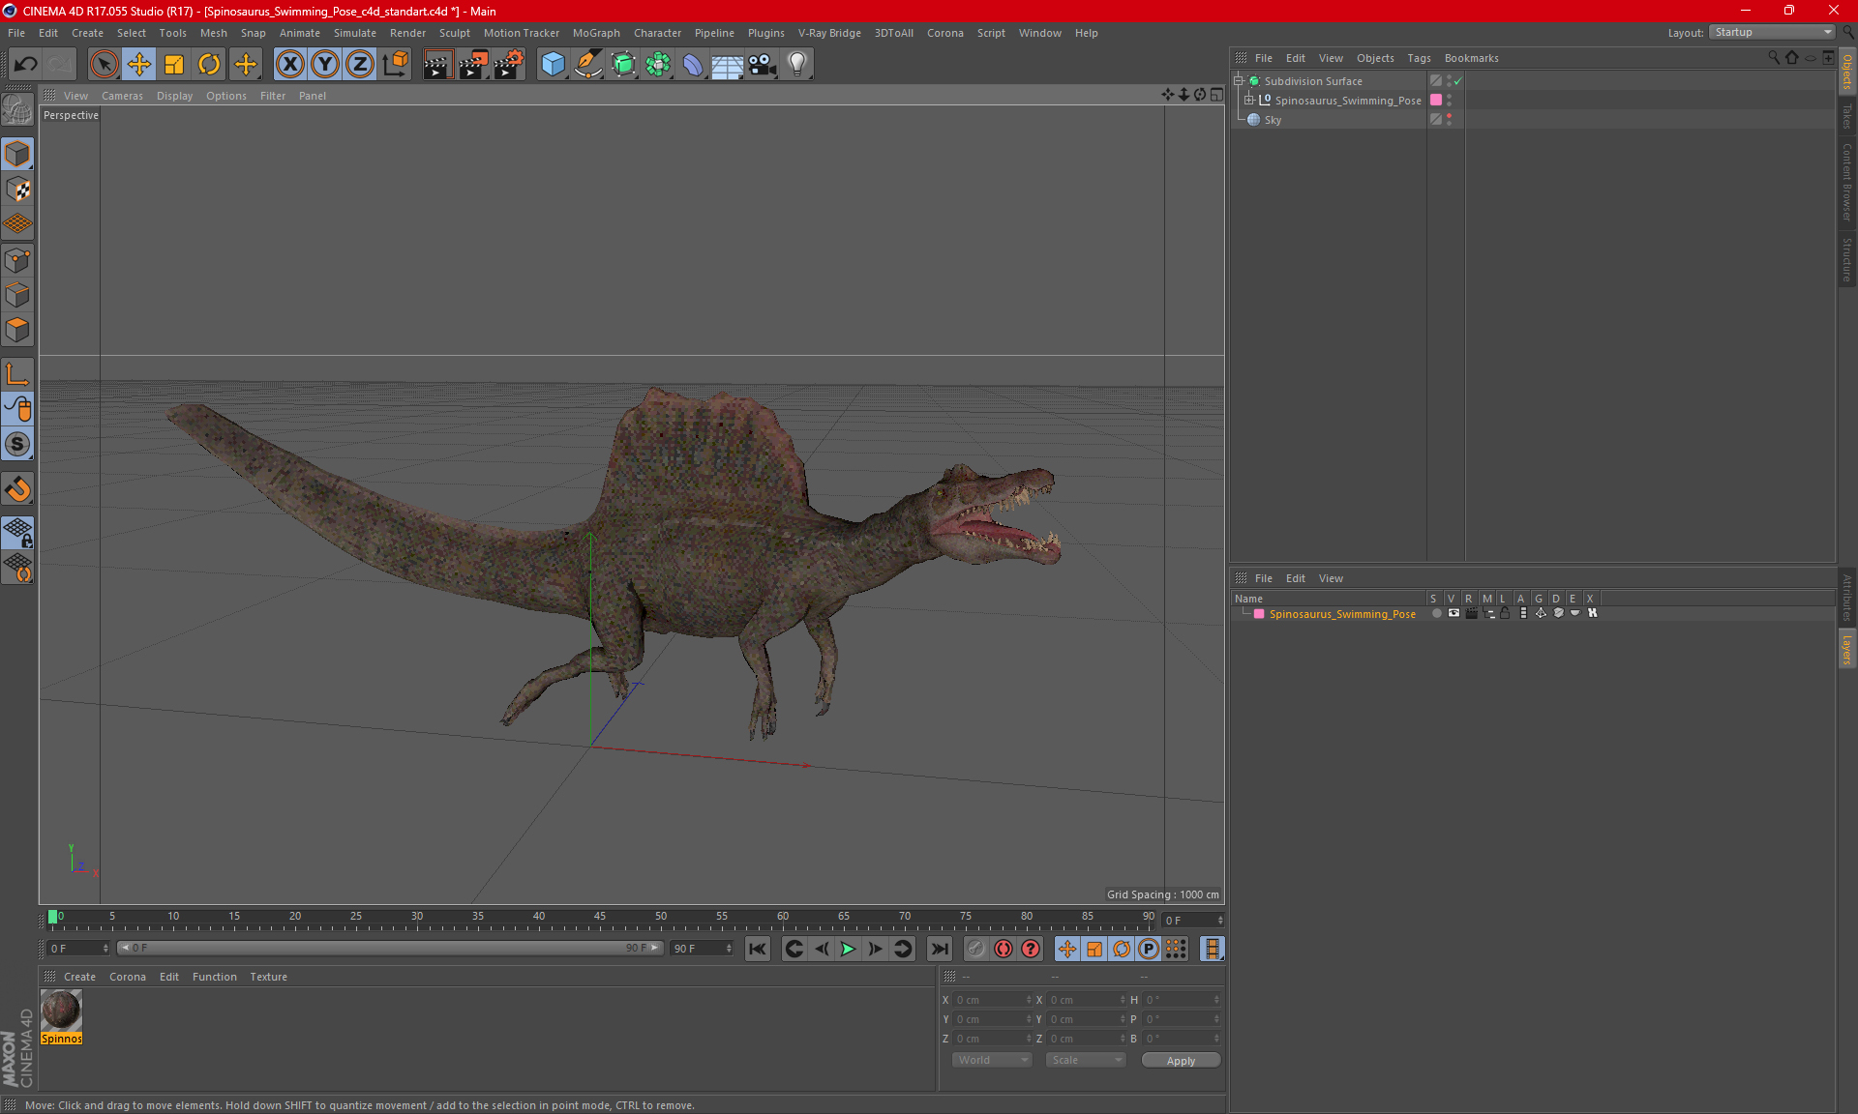Open the Scale mode dropdown
This screenshot has height=1114, width=1858.
click(1086, 1060)
